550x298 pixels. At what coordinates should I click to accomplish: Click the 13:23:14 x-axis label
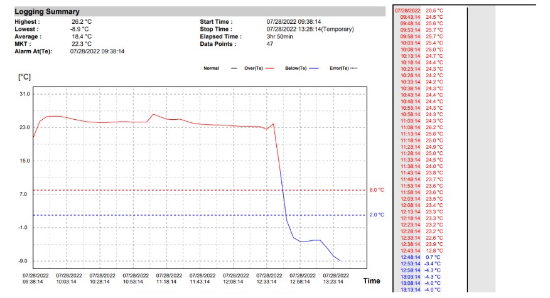pos(333,282)
